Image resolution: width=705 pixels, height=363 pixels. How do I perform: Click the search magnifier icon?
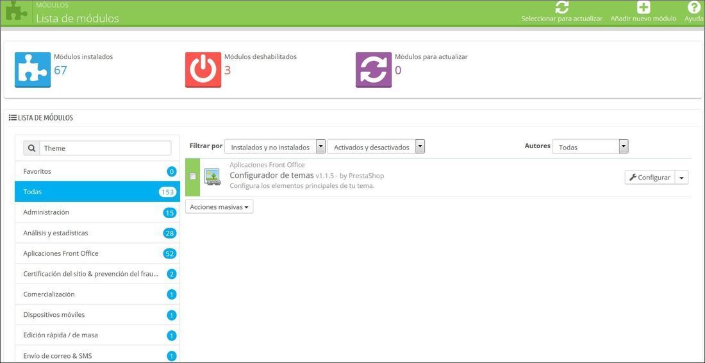point(31,148)
